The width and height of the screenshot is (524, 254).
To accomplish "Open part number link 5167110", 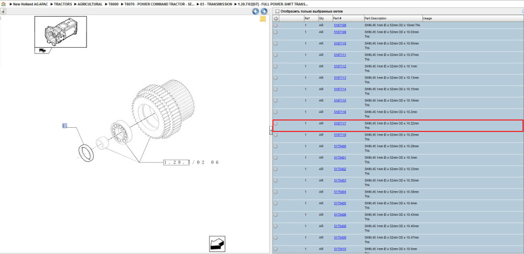I will coord(340,43).
